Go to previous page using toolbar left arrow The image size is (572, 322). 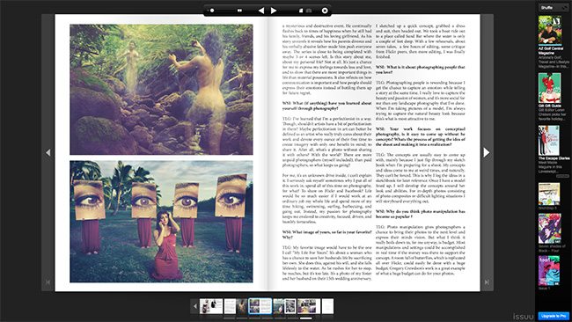pos(261,11)
